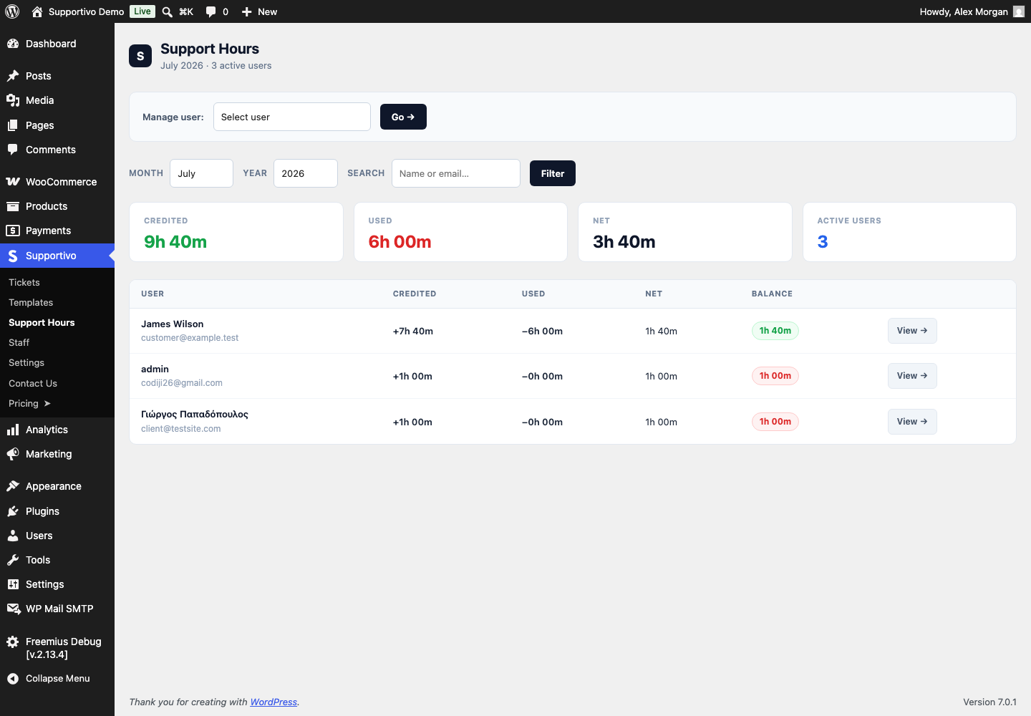Click Alex Morgan's avatar icon
The image size is (1031, 716).
[x=1019, y=11]
